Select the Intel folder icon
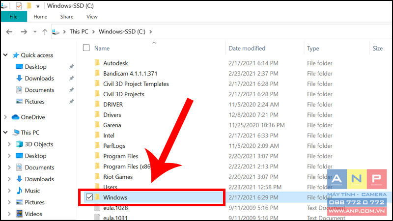 point(97,135)
